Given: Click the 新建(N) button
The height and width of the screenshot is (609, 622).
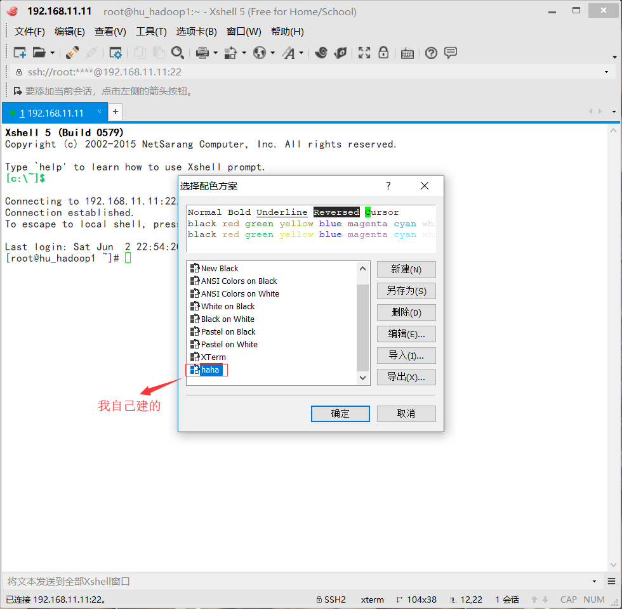Looking at the screenshot, I should 406,269.
